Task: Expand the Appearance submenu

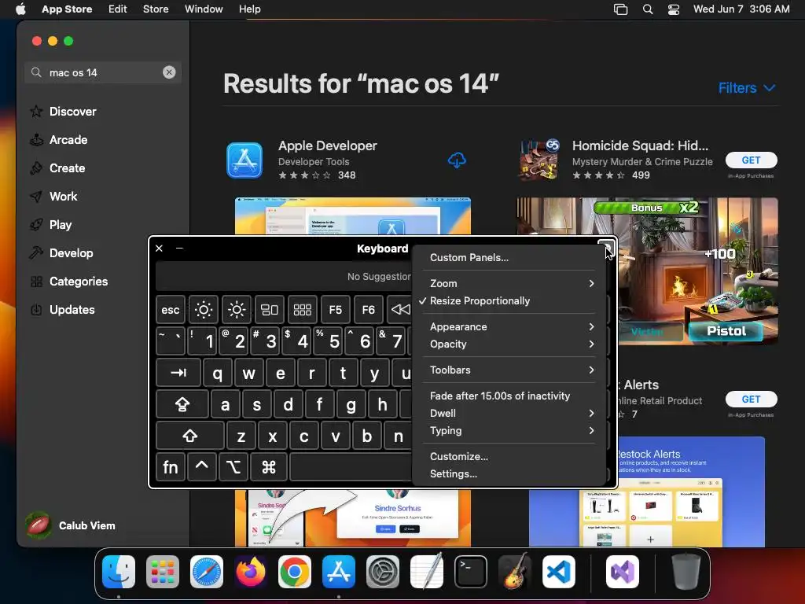Action: click(509, 326)
